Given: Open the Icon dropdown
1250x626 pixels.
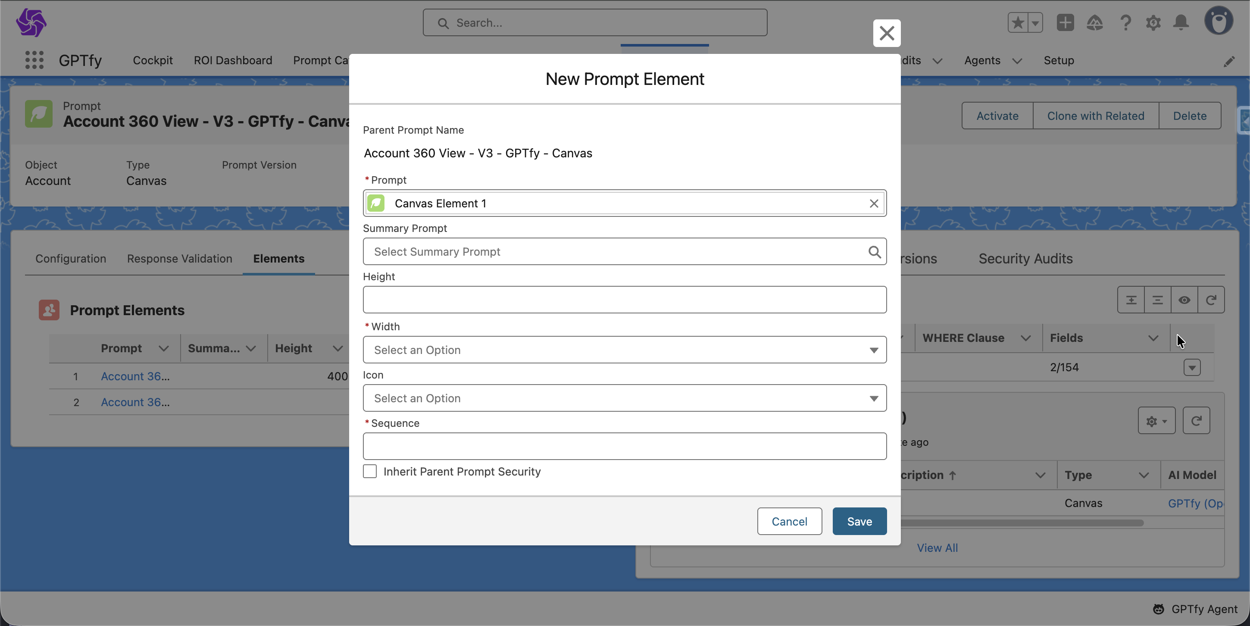Looking at the screenshot, I should (x=625, y=398).
